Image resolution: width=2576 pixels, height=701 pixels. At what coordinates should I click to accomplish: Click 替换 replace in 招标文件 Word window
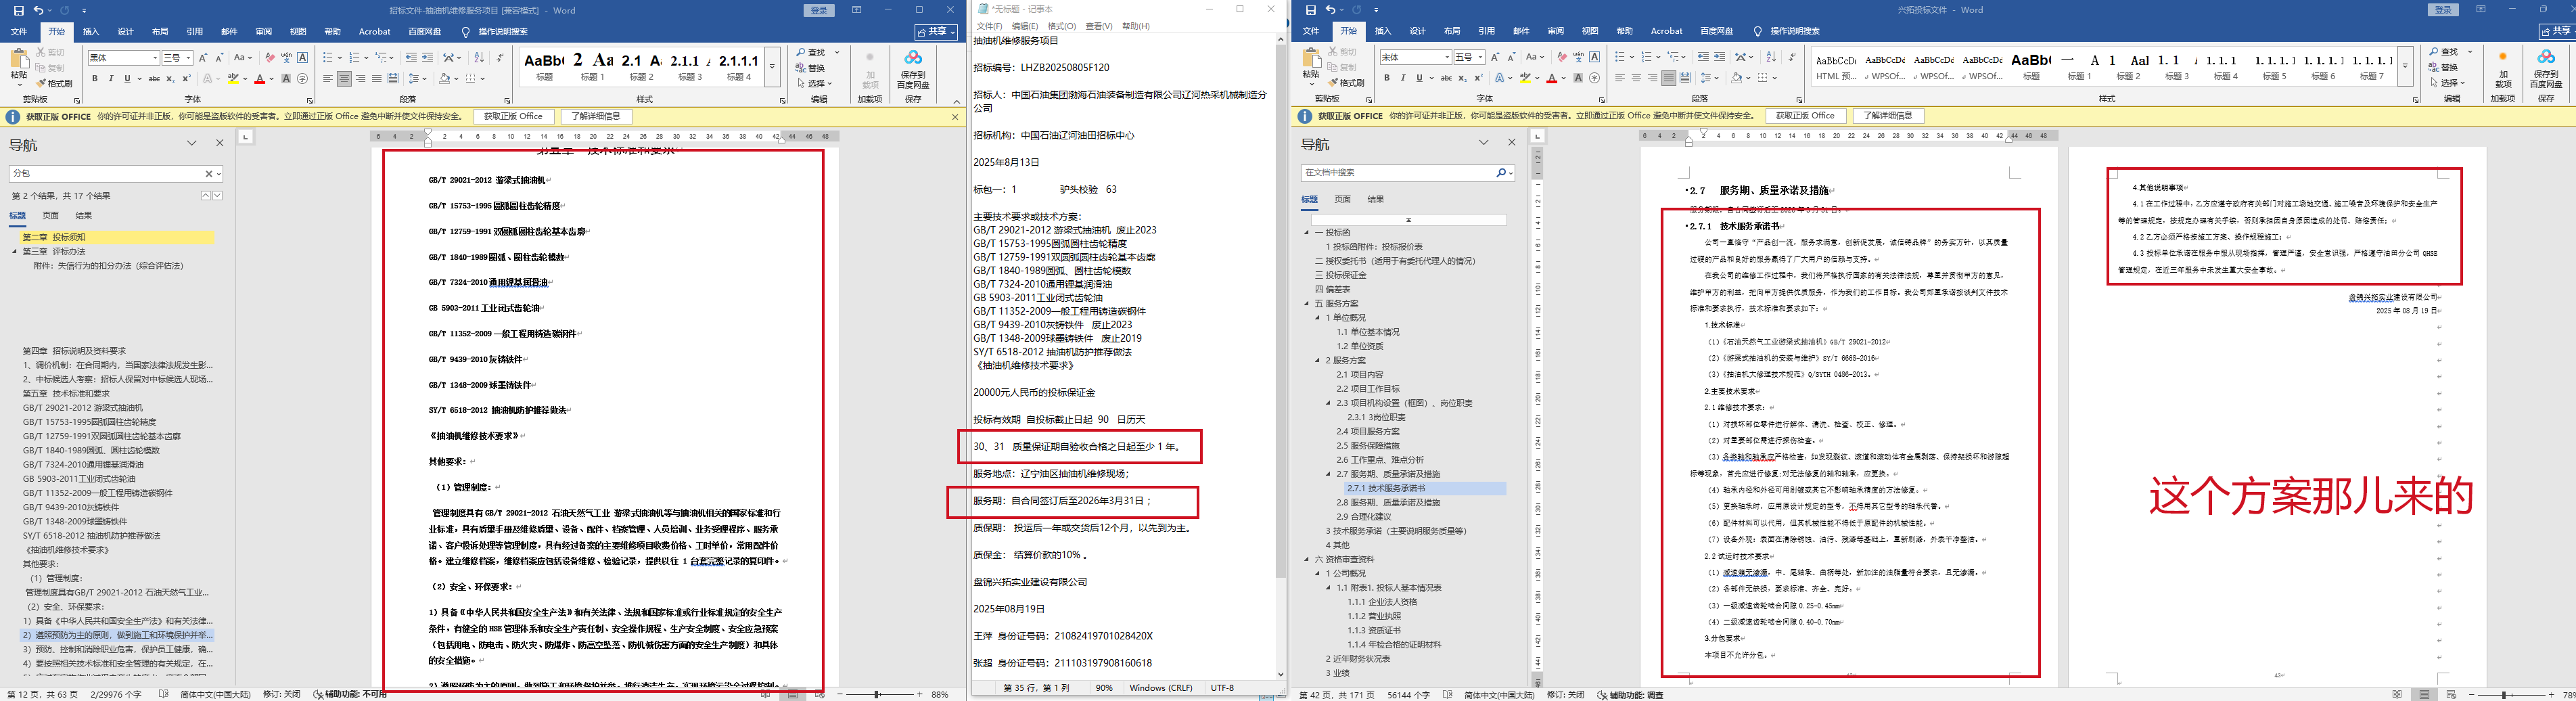tap(810, 69)
